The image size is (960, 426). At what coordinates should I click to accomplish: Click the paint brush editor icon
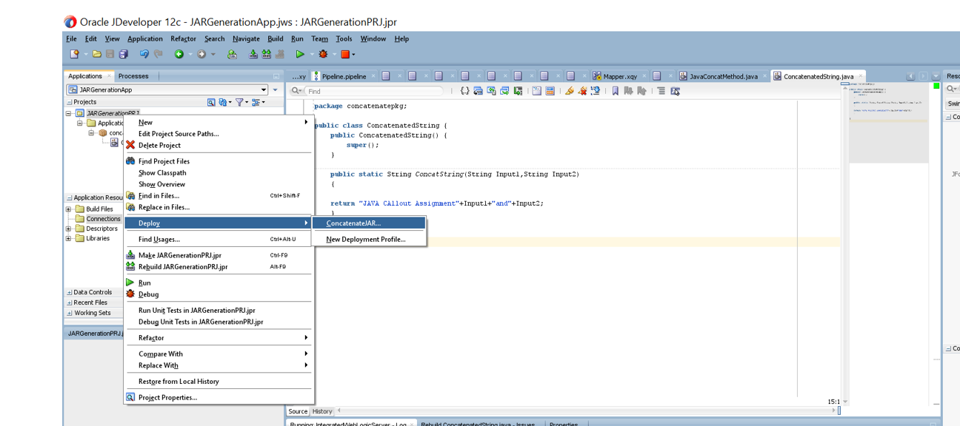click(x=569, y=91)
